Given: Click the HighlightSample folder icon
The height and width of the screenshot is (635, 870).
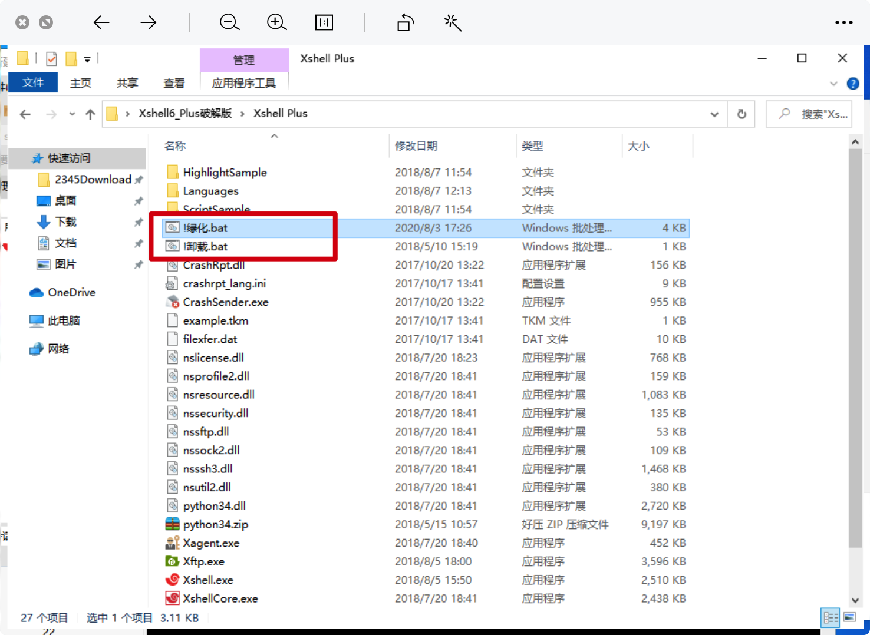Looking at the screenshot, I should 172,172.
